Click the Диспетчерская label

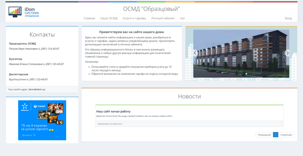point(18,74)
